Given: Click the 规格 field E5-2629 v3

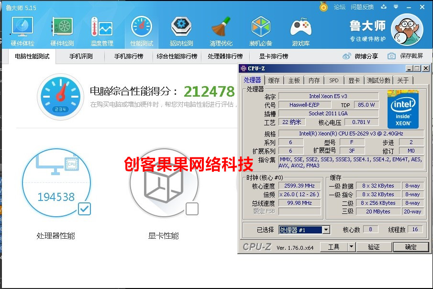Looking at the screenshot, I should pyautogui.click(x=351, y=133).
